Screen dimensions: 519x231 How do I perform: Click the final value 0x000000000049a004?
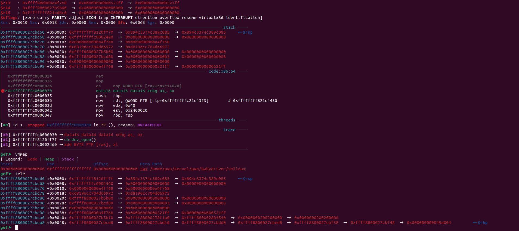[429, 223]
